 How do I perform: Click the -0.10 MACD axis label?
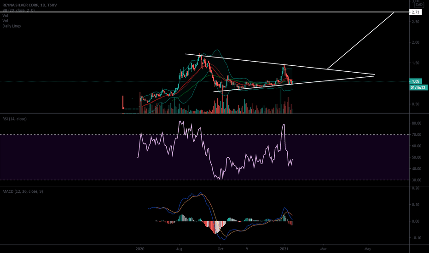(416, 238)
